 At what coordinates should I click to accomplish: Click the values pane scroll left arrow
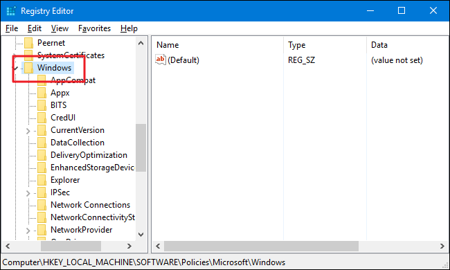[158, 246]
